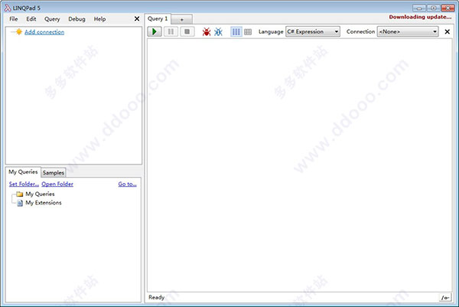
Task: Click the /o- button in status bar
Action: (445, 298)
